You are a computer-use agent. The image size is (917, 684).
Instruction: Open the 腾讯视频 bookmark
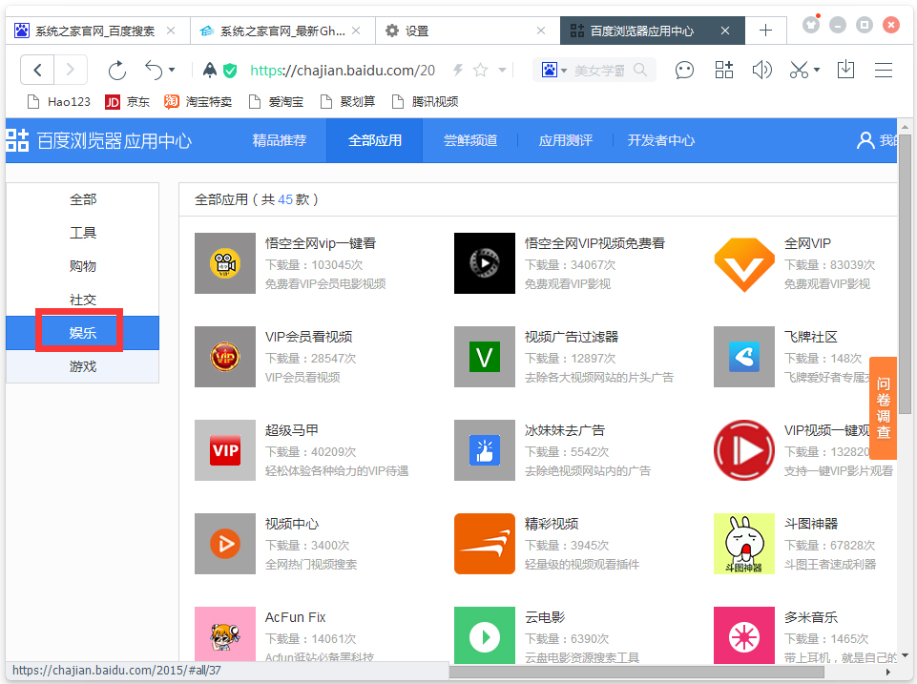pyautogui.click(x=426, y=102)
